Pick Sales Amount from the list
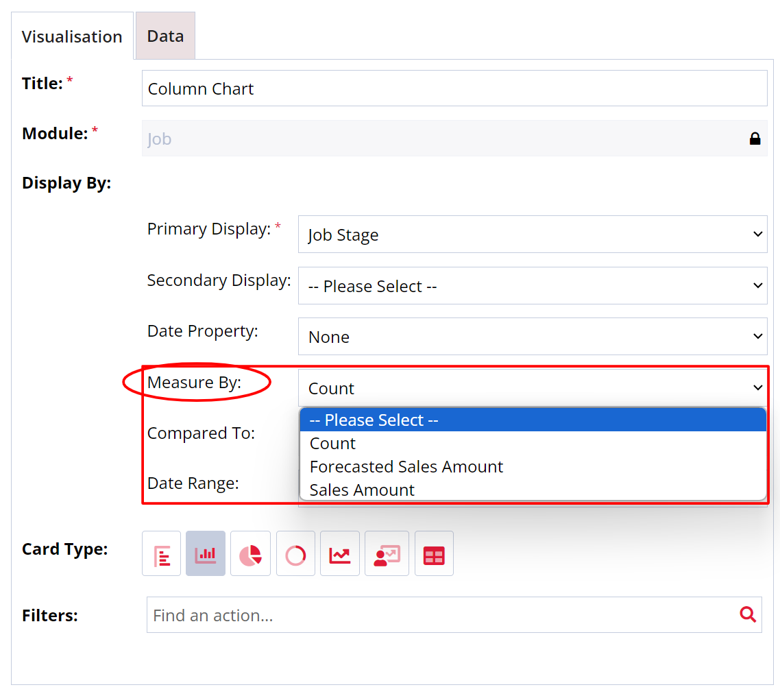 tap(362, 490)
